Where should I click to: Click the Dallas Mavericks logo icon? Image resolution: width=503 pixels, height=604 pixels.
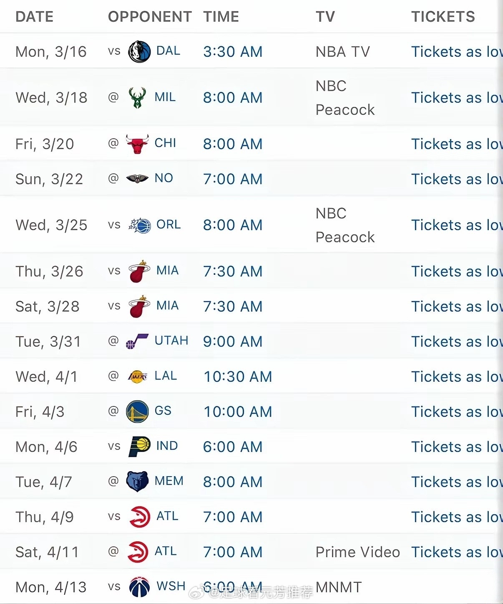coord(139,51)
